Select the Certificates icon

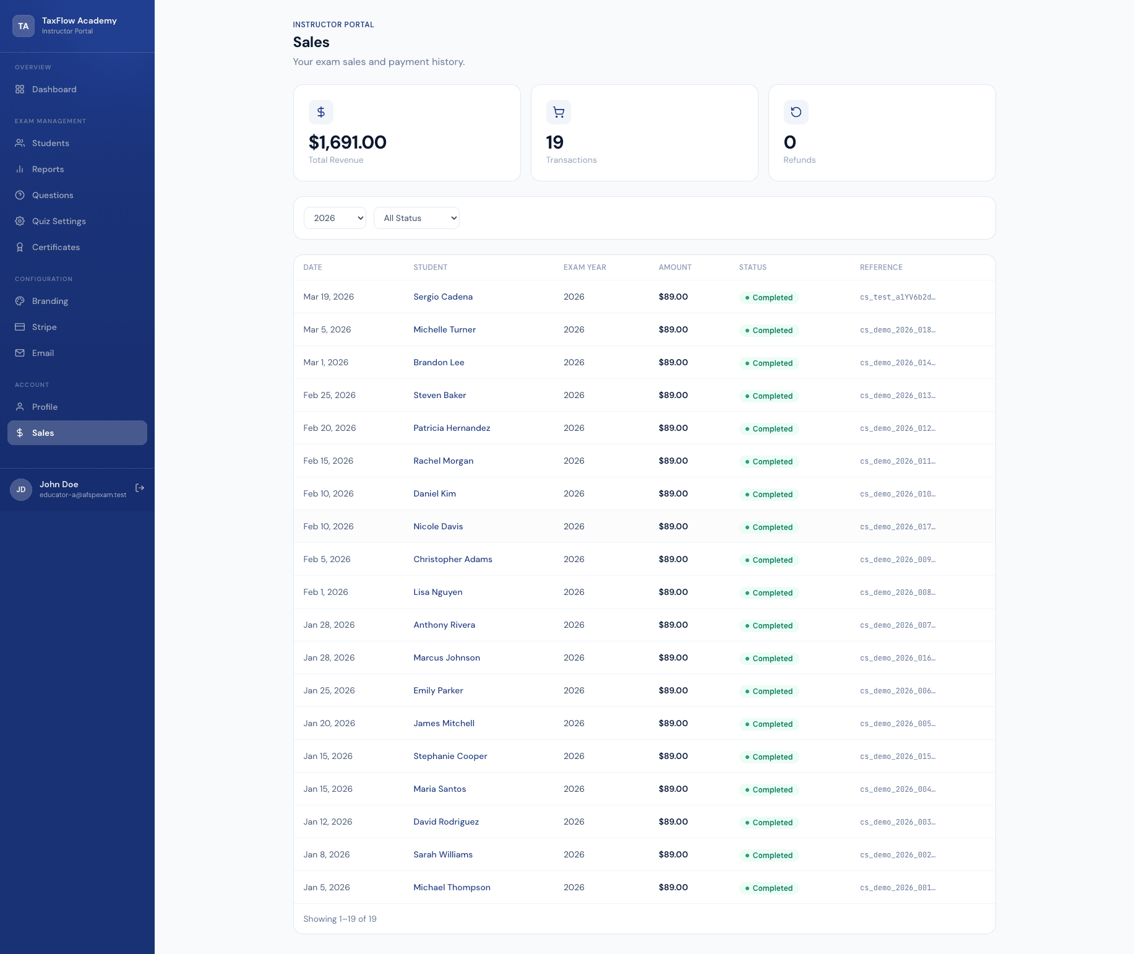point(20,247)
